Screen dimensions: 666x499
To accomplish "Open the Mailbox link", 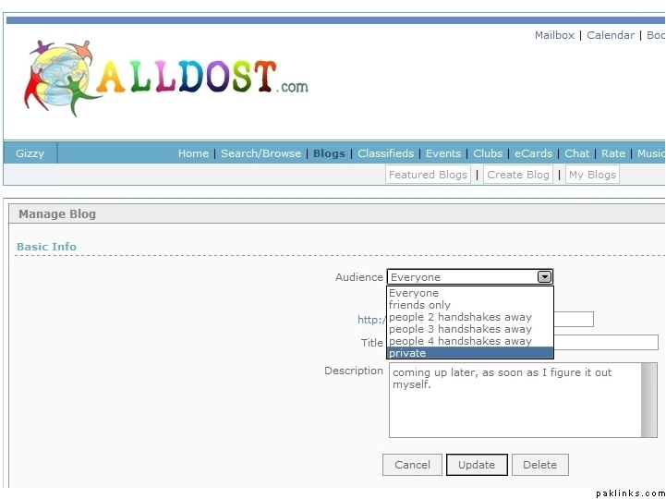I will (x=554, y=35).
